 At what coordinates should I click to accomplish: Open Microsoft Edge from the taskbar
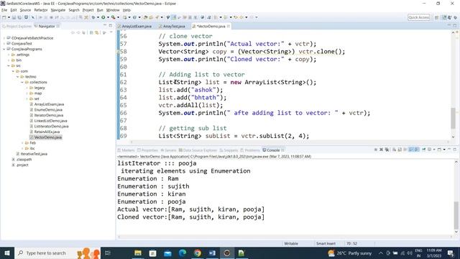pos(183,253)
